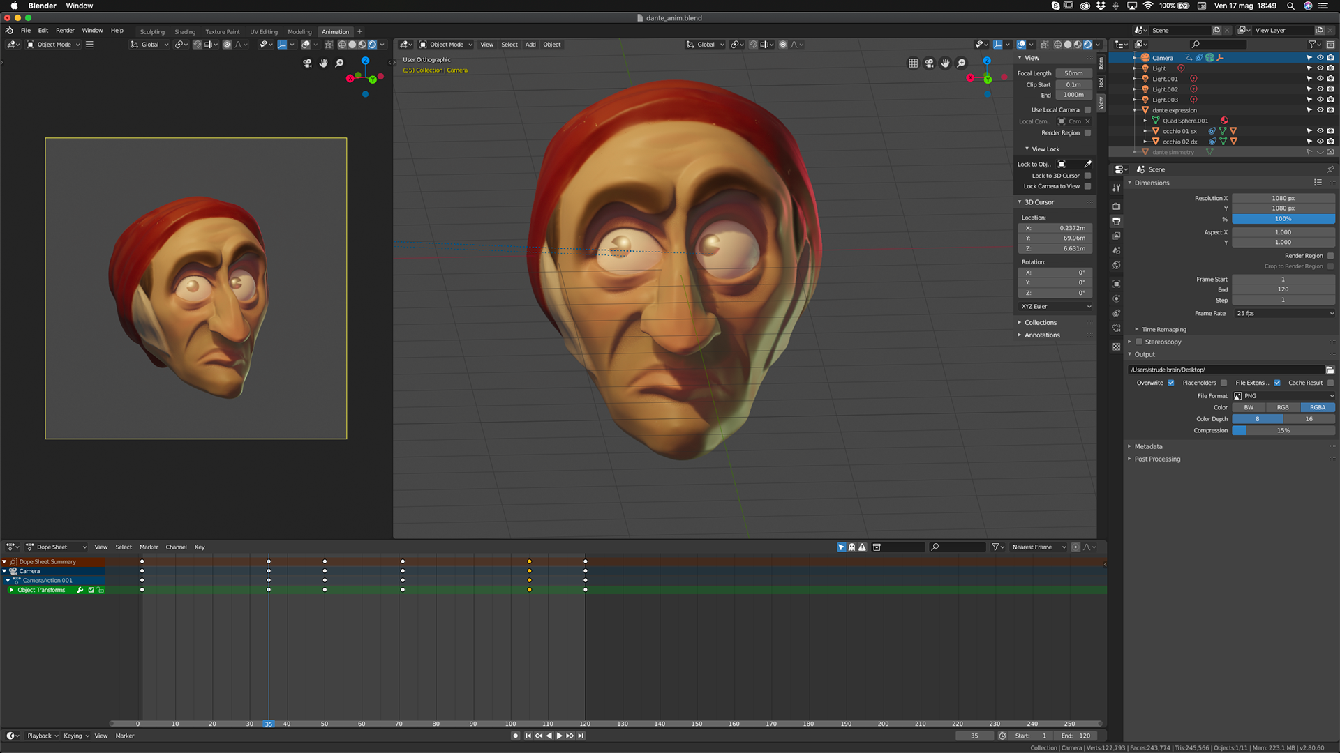Open the View Layer properties tab icon

point(1116,236)
